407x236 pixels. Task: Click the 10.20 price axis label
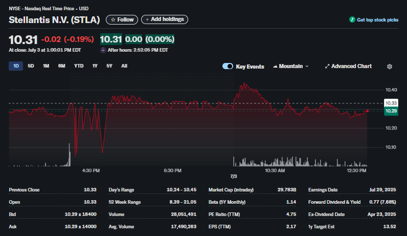point(391,128)
